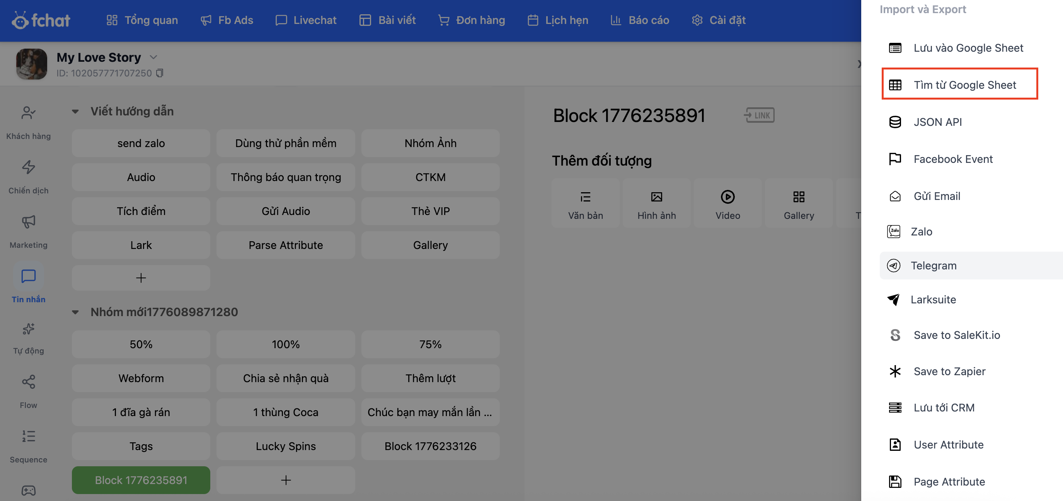
Task: Click the My Love Story page avatar
Action: coord(31,64)
